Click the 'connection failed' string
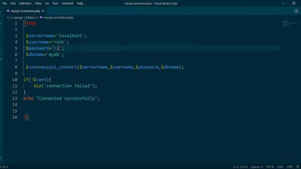Screen dimensions: 301x169 [68, 86]
